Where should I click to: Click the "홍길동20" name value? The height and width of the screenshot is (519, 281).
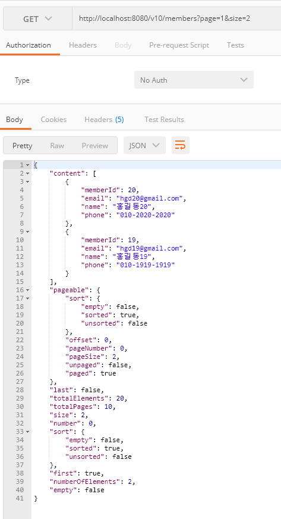click(x=132, y=207)
